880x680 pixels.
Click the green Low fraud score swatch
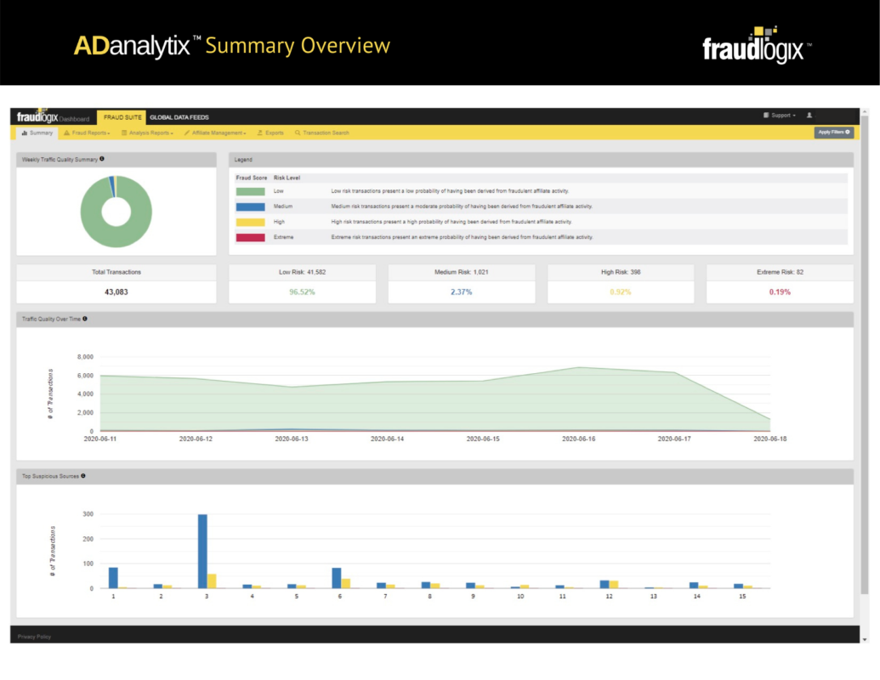click(x=250, y=191)
